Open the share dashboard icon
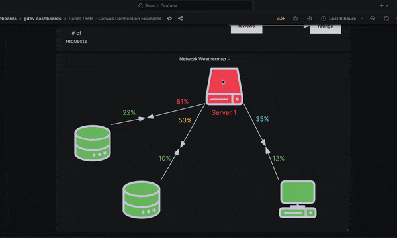Viewport: 397px width, 238px height. [181, 19]
